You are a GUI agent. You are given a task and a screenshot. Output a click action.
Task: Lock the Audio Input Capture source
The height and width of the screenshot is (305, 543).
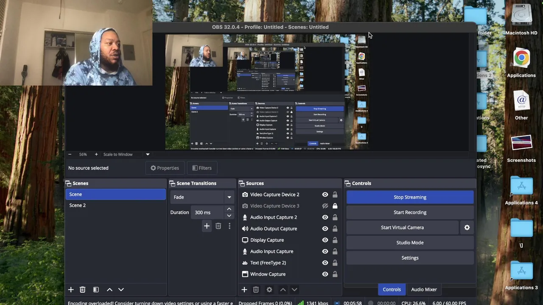click(x=335, y=251)
